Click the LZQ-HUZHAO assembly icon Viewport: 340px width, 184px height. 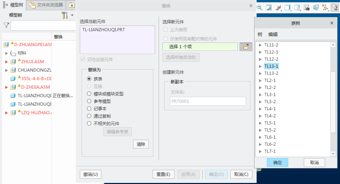[13, 113]
